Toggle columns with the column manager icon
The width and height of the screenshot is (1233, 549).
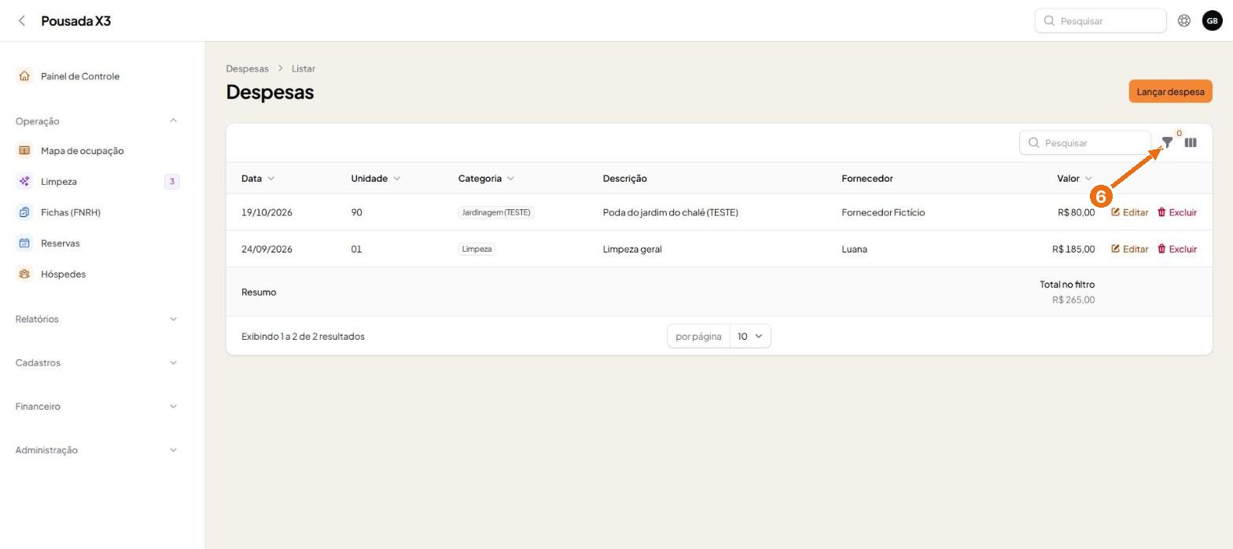click(x=1191, y=142)
